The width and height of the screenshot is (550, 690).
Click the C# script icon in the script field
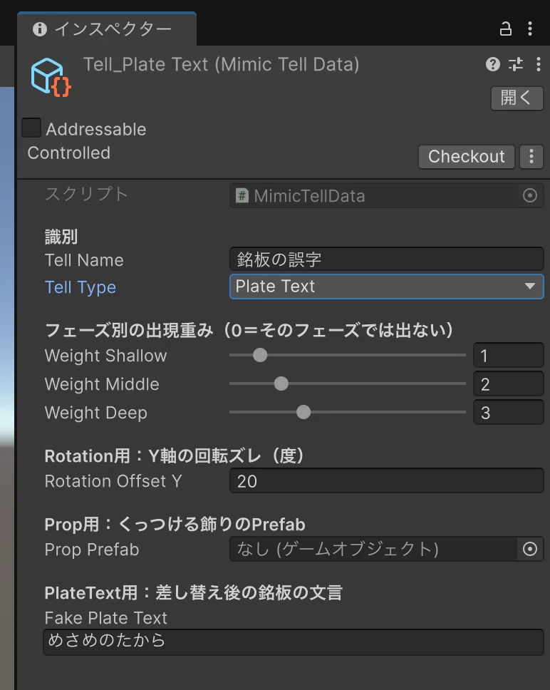click(x=242, y=195)
